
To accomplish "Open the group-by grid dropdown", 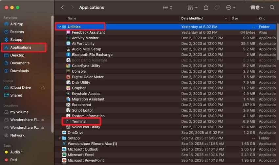I will click(x=193, y=8).
